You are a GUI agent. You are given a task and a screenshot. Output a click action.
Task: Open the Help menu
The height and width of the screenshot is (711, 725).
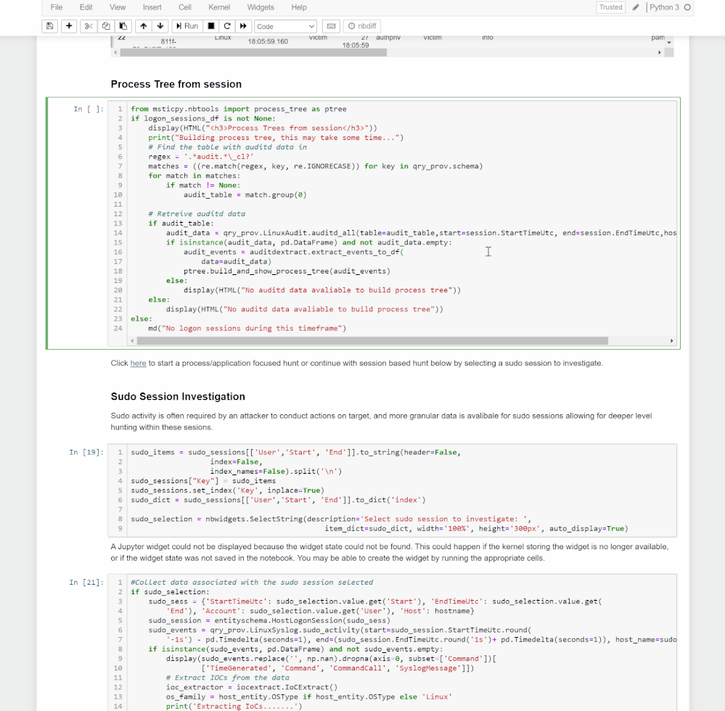click(299, 7)
